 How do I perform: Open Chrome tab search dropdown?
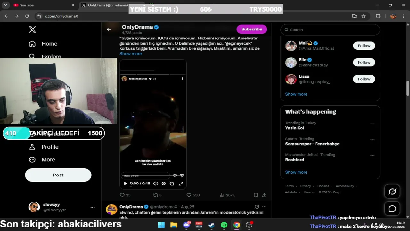[x=5, y=5]
